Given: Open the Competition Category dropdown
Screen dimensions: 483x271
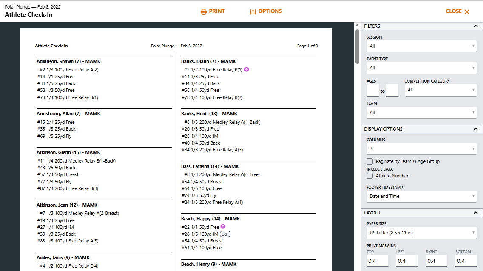Looking at the screenshot, I should tap(440, 90).
